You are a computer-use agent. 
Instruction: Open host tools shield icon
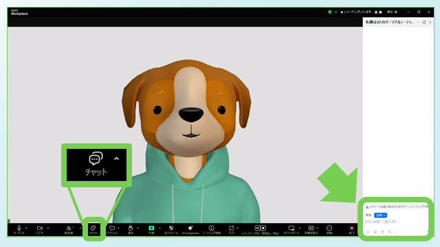click(171, 230)
